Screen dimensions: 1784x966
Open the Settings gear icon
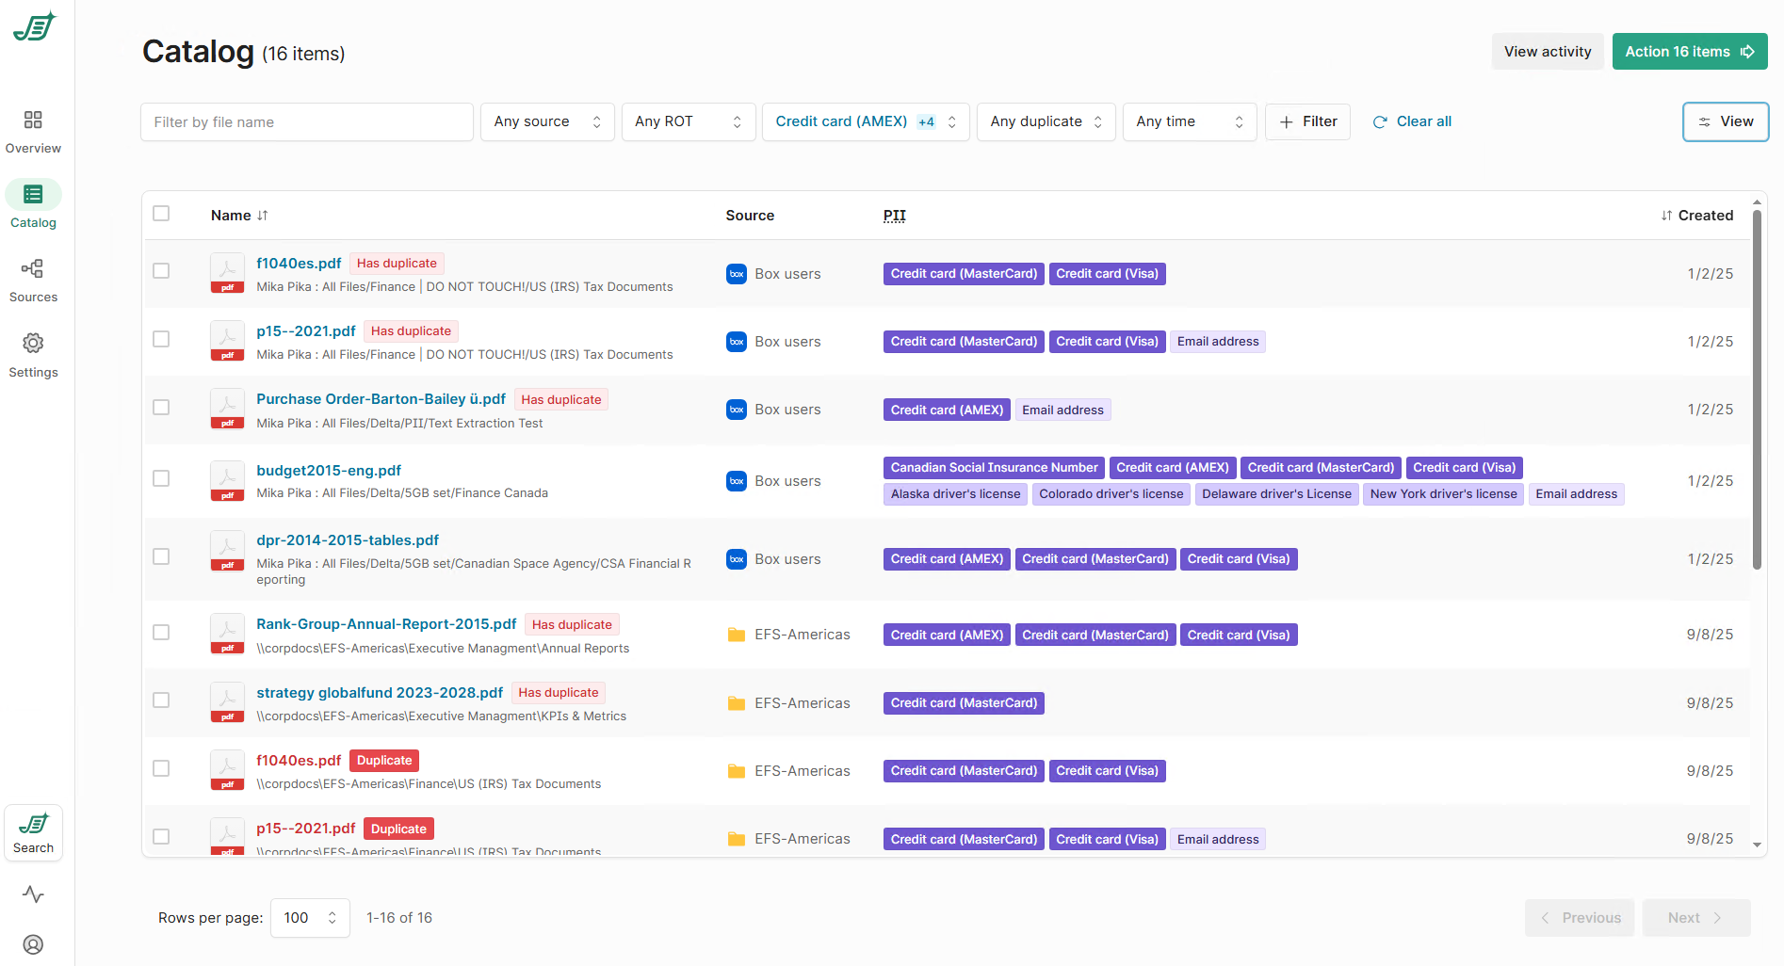[33, 344]
